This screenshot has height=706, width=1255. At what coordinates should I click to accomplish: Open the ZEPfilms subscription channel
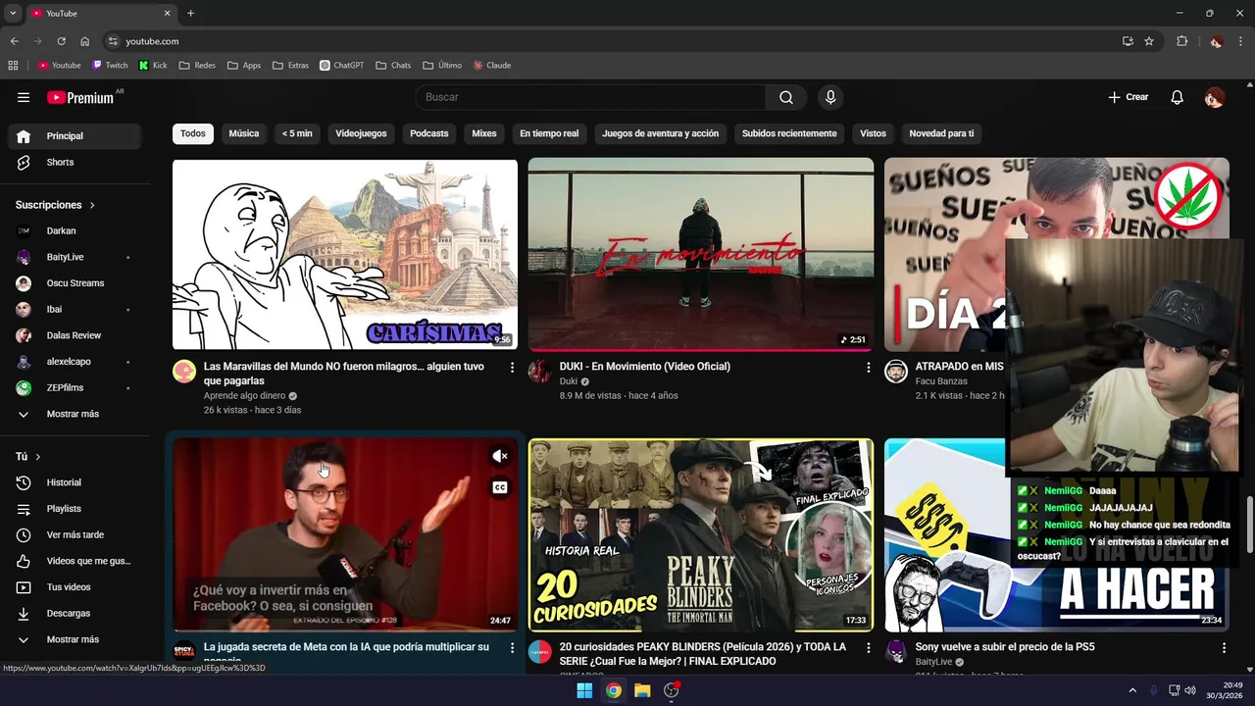[75, 388]
